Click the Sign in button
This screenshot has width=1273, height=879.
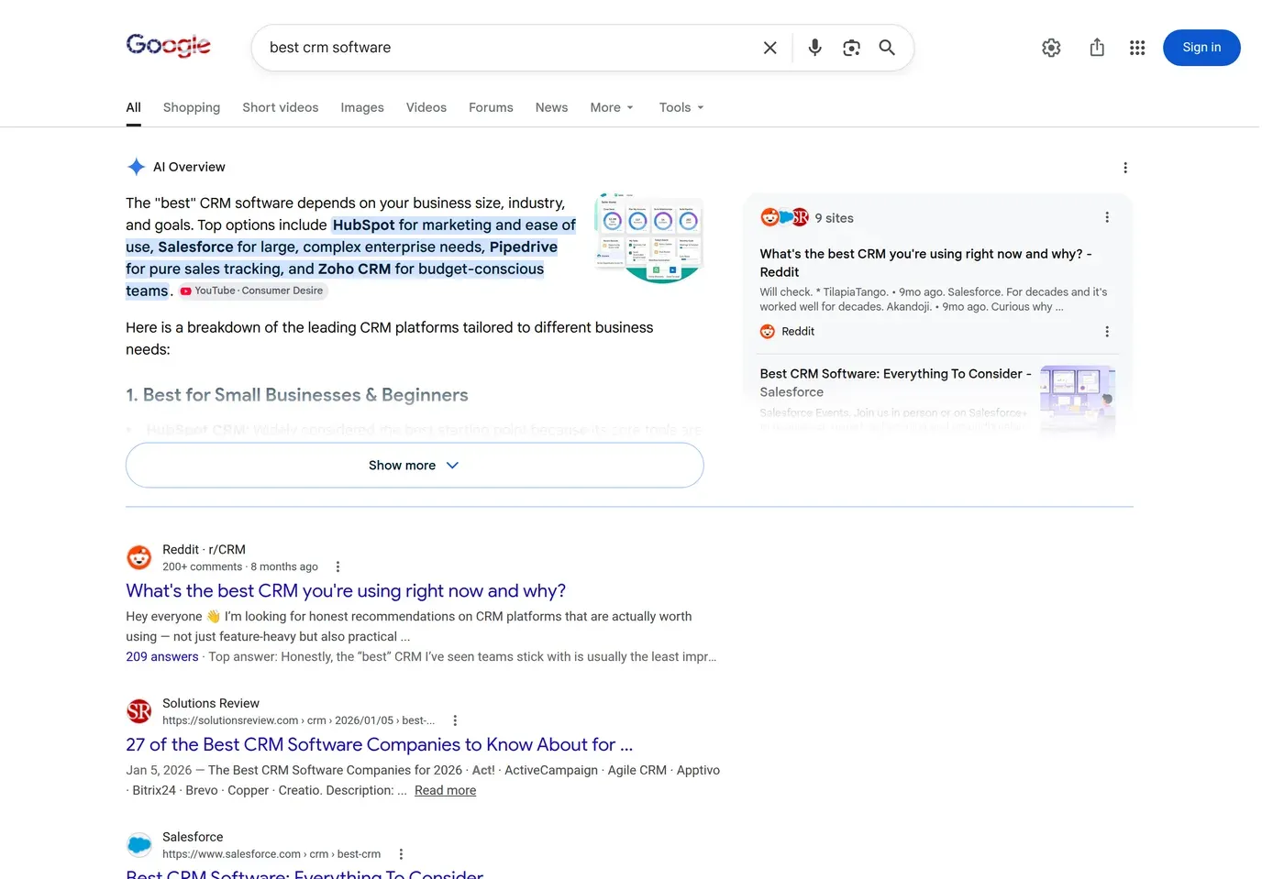[1201, 48]
